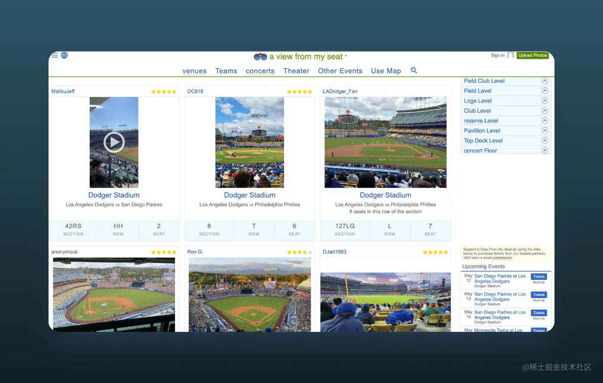The width and height of the screenshot is (603, 383).
Task: Open LADodger_Fan's seat view photo
Action: (386, 142)
